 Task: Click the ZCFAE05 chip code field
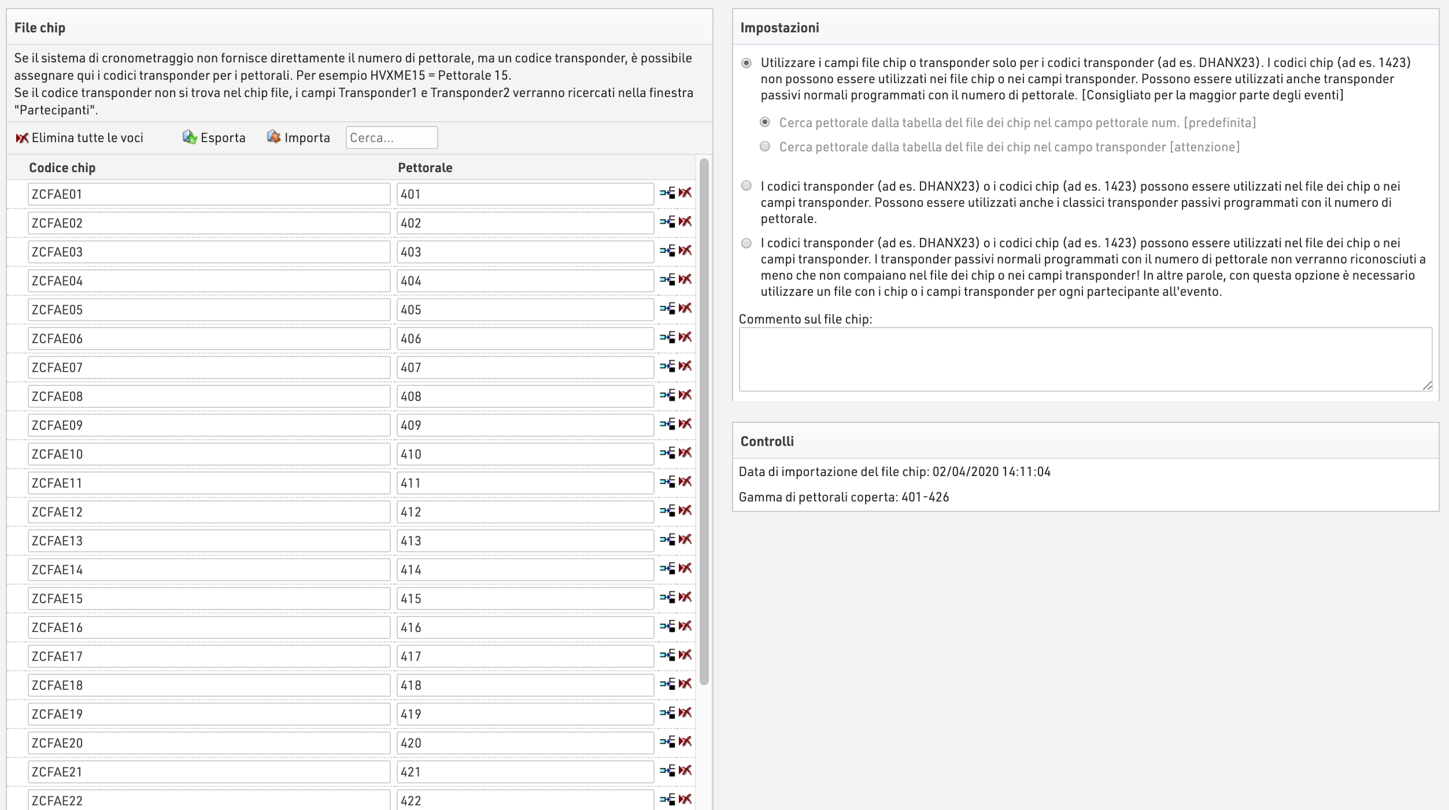point(209,310)
